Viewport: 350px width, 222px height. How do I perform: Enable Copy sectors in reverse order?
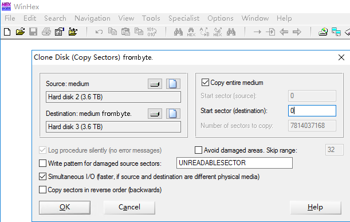tap(42, 190)
